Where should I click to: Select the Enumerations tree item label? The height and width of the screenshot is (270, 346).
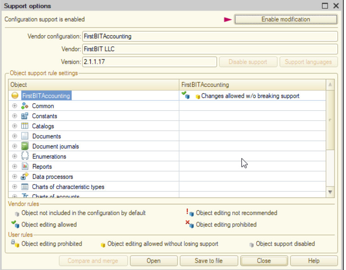click(x=49, y=156)
